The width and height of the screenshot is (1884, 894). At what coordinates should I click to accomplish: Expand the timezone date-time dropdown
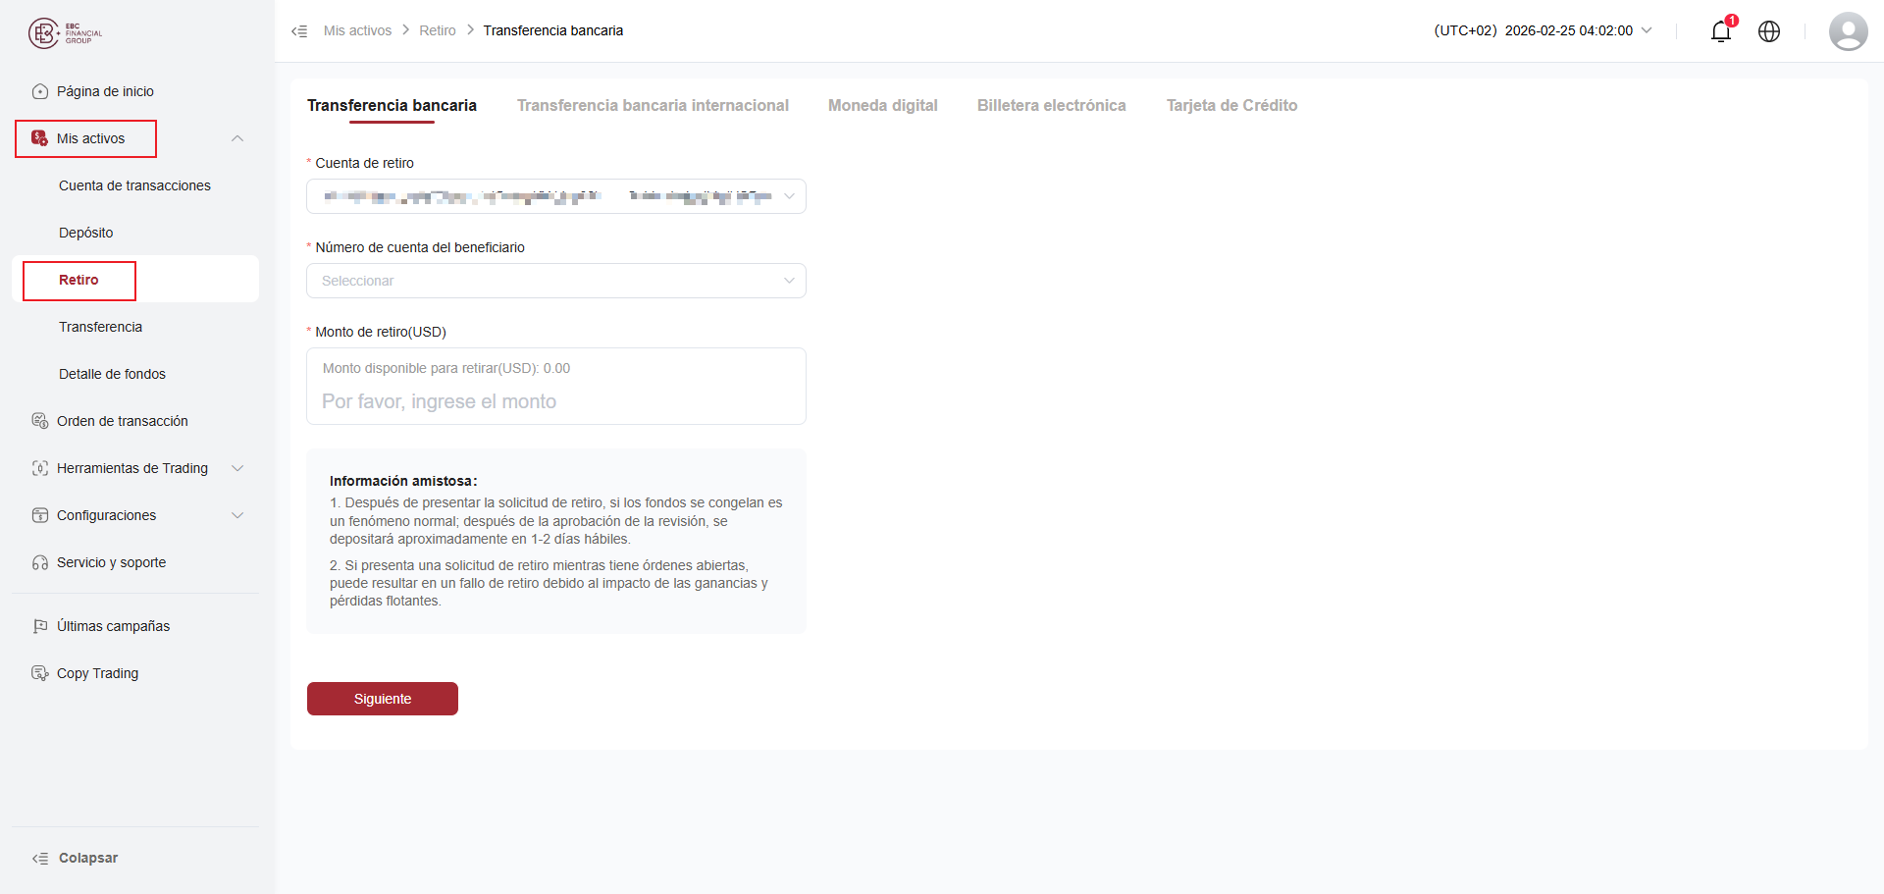pyautogui.click(x=1647, y=30)
